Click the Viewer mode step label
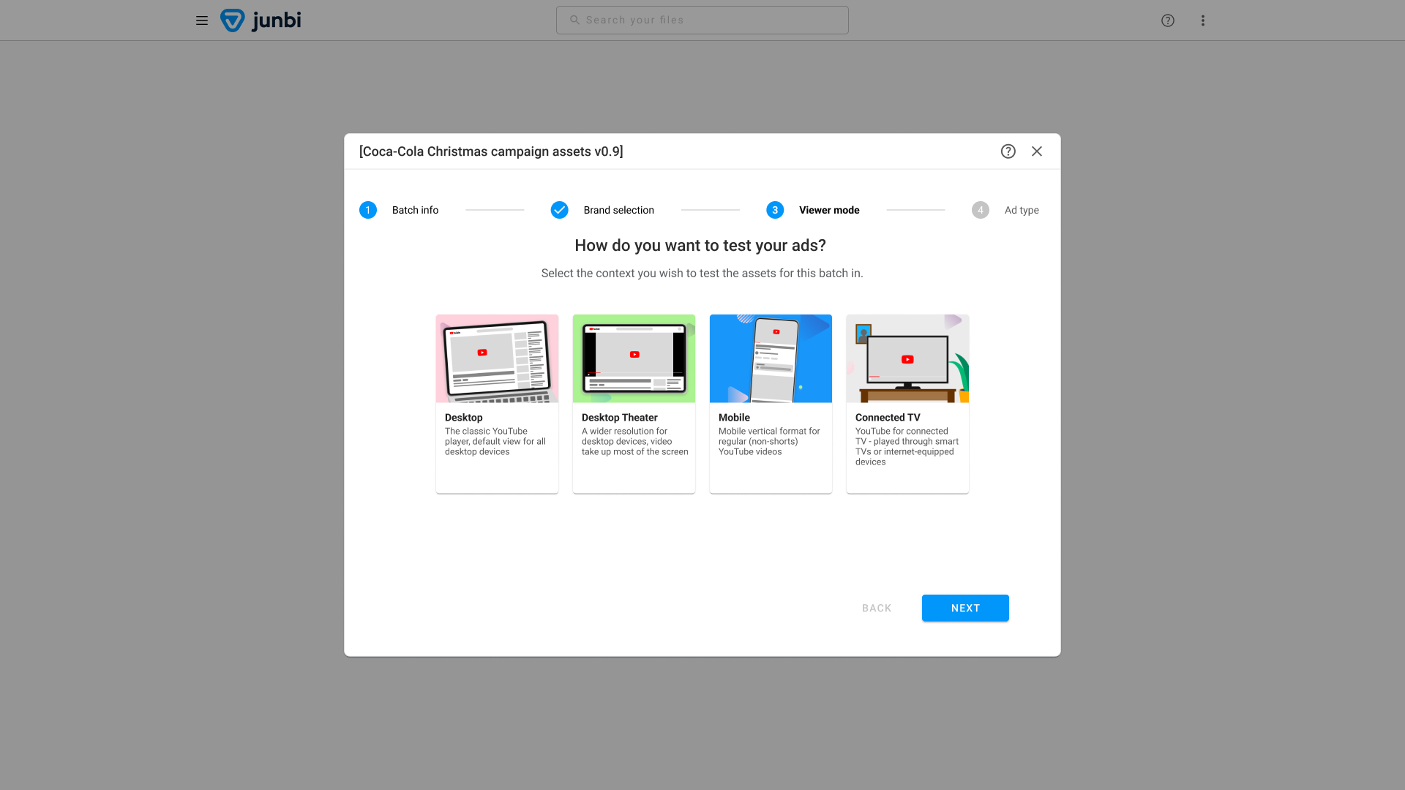The image size is (1405, 790). click(x=829, y=210)
